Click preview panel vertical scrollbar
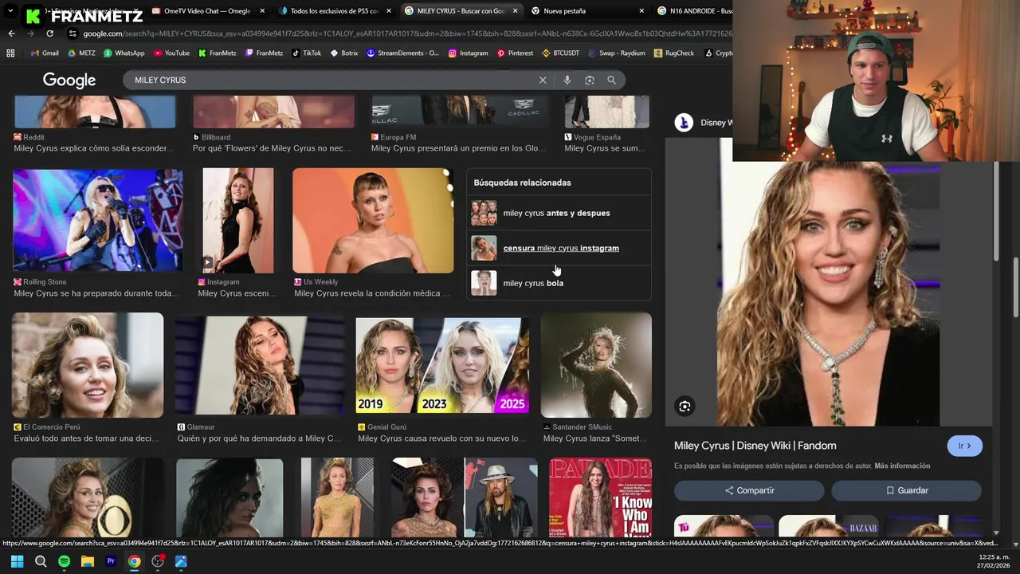This screenshot has height=574, width=1020. [x=996, y=211]
